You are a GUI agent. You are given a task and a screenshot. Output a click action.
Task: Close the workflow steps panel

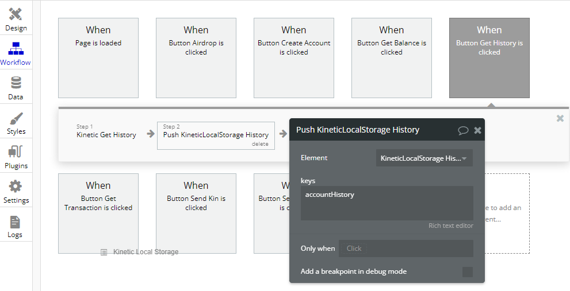tap(560, 118)
